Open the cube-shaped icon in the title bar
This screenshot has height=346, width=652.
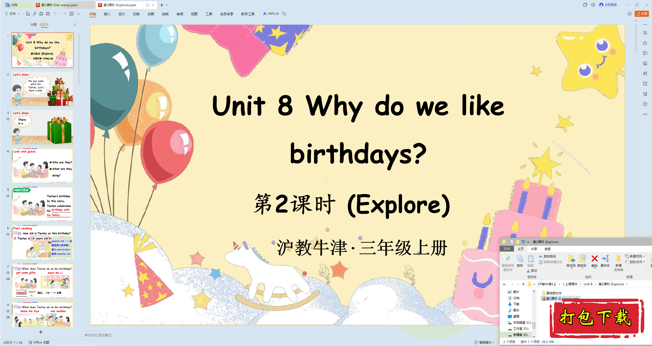pos(593,5)
